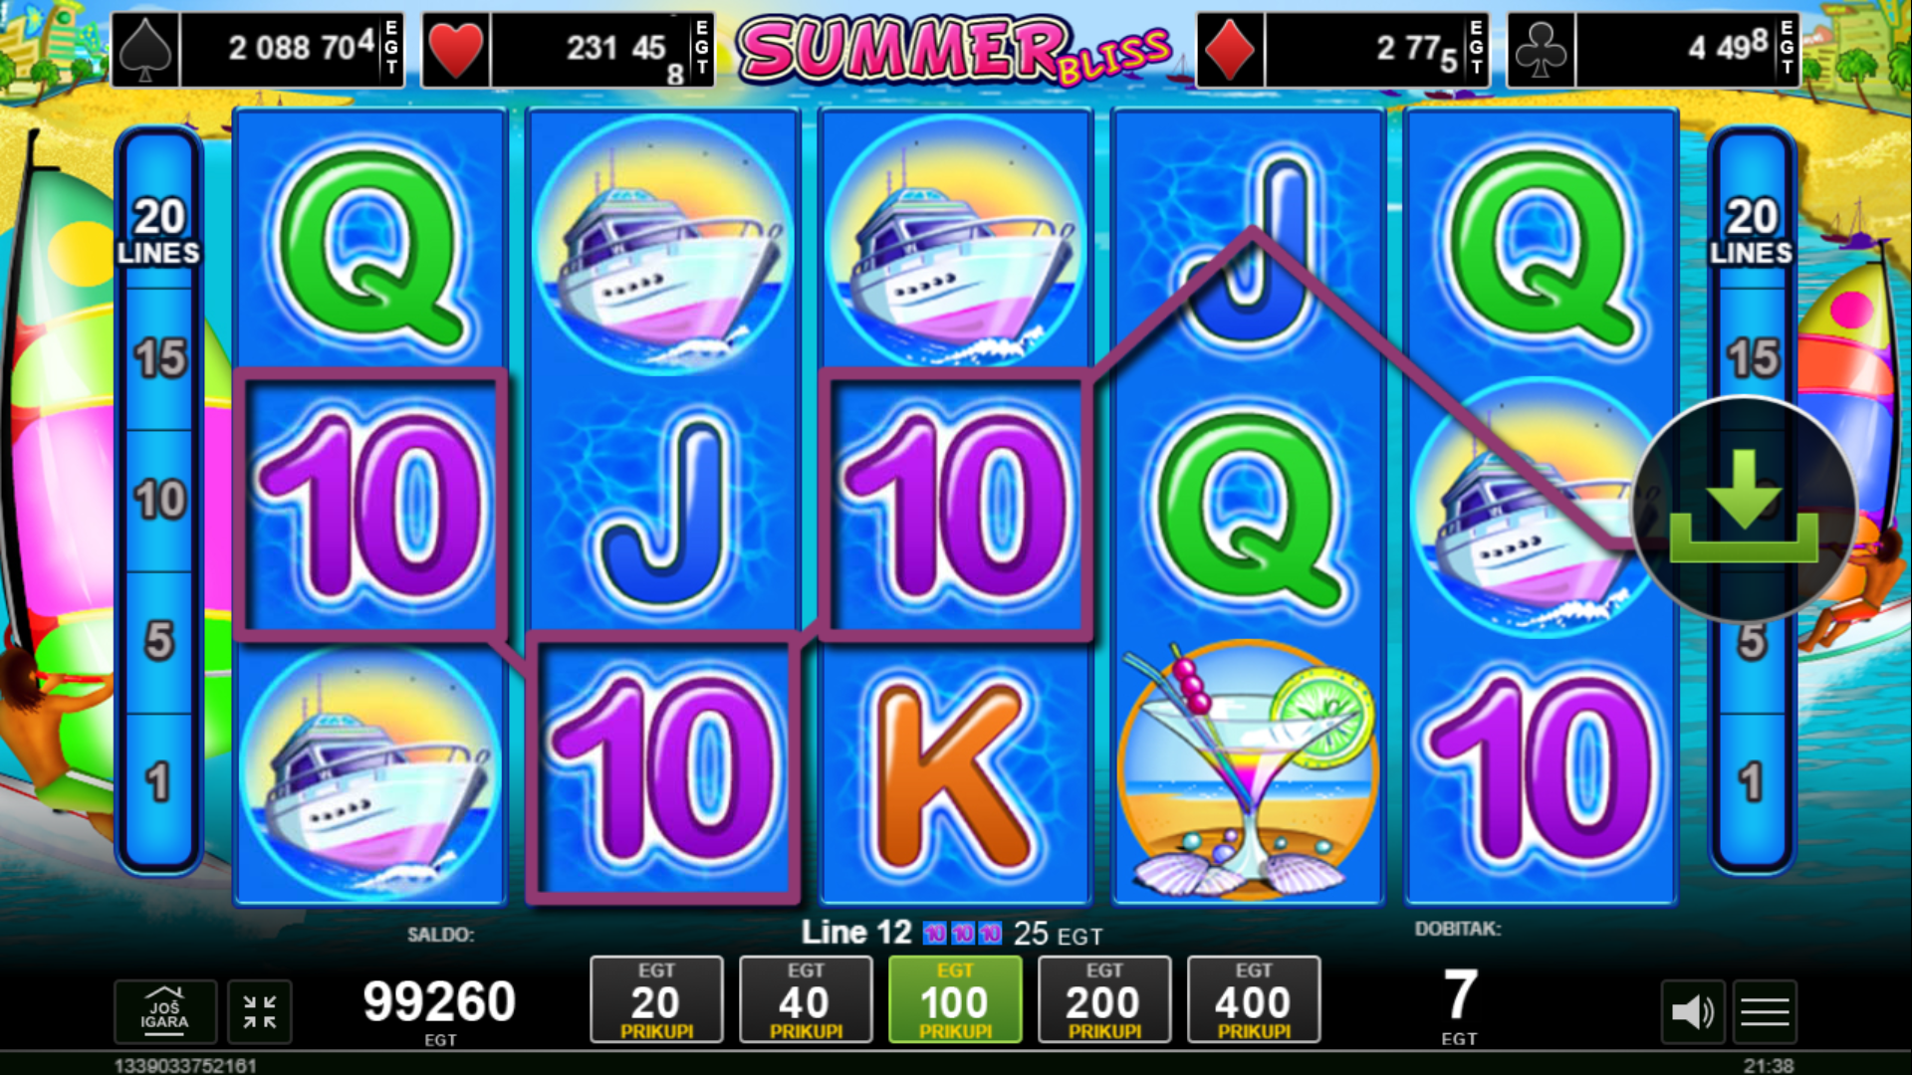Set 15 lines on left selector
This screenshot has width=1912, height=1075.
[x=159, y=358]
